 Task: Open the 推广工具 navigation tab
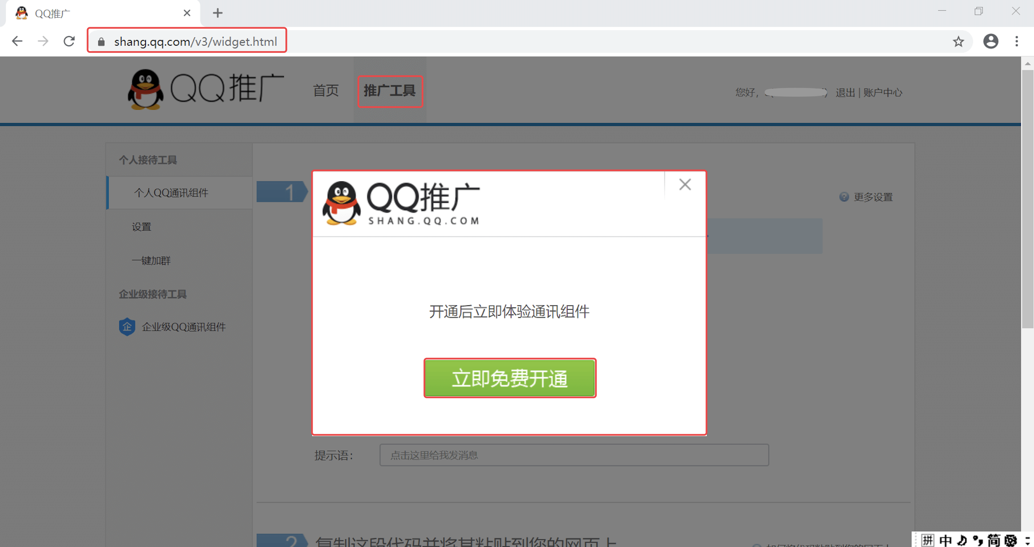click(x=389, y=91)
